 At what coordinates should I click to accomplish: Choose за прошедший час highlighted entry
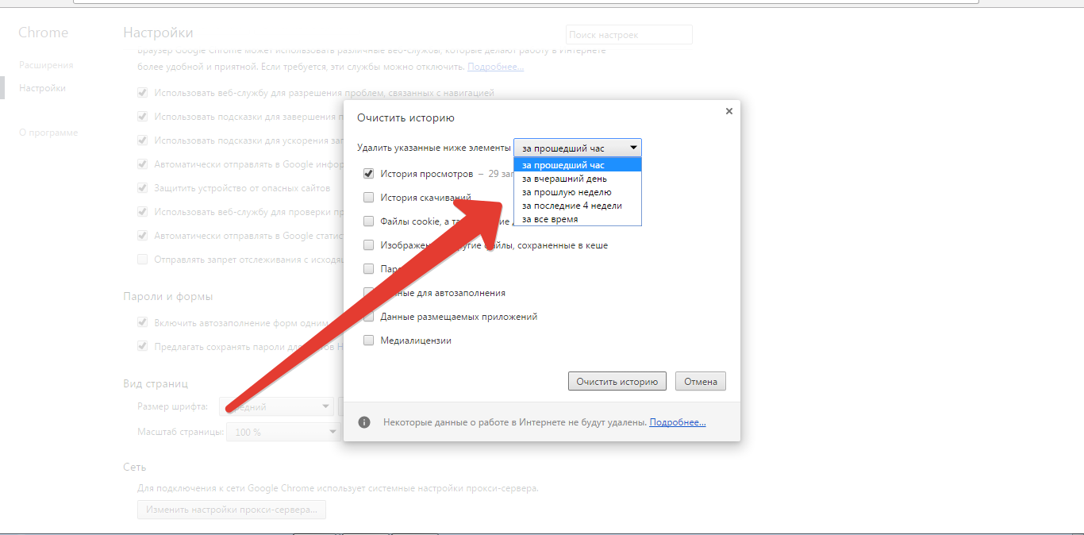tap(563, 165)
